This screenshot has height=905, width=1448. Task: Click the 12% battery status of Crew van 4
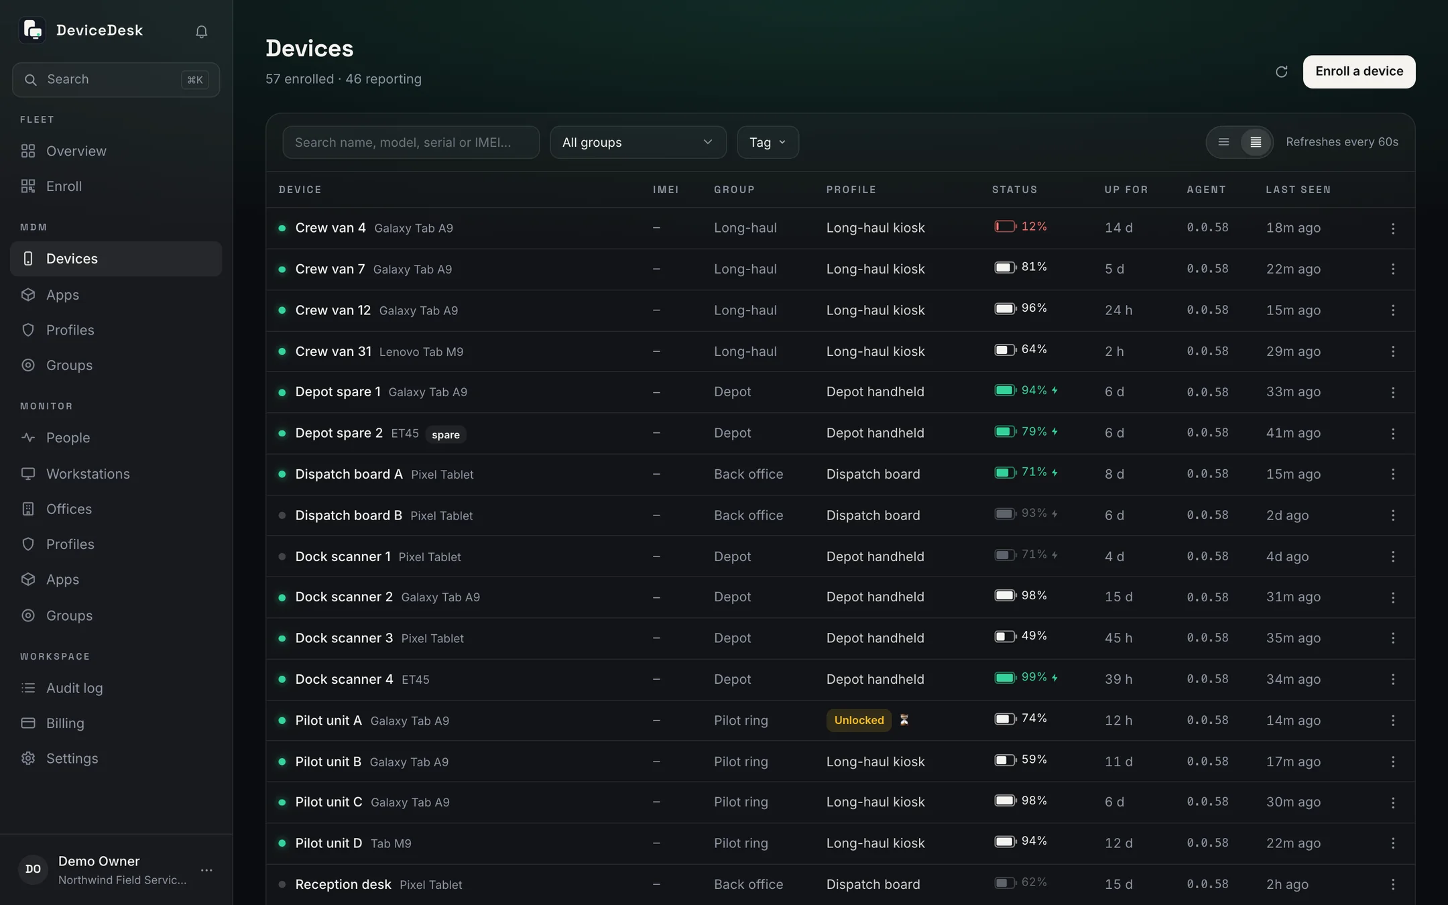pos(1020,227)
